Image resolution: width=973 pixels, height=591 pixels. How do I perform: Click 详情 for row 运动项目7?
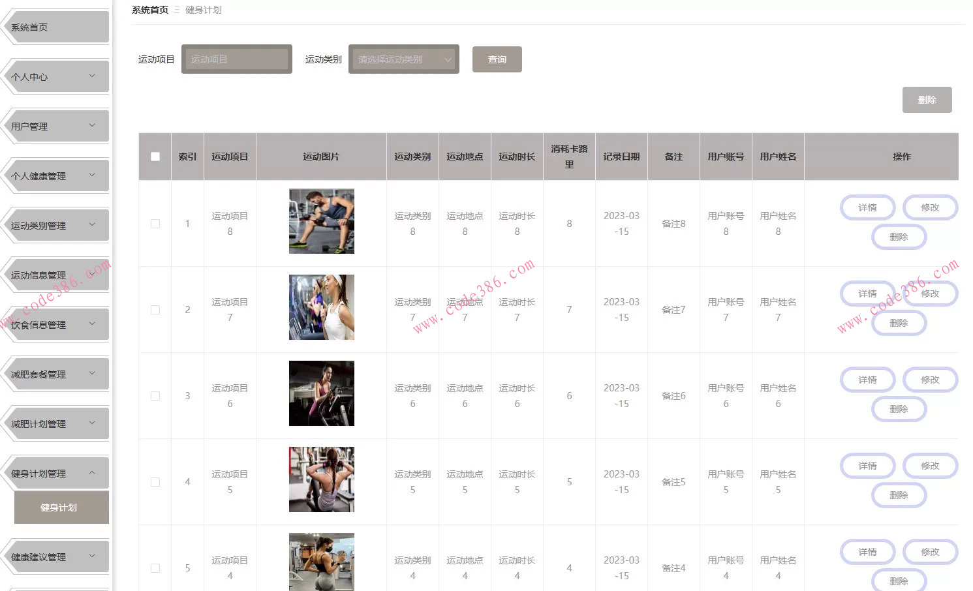(x=868, y=294)
